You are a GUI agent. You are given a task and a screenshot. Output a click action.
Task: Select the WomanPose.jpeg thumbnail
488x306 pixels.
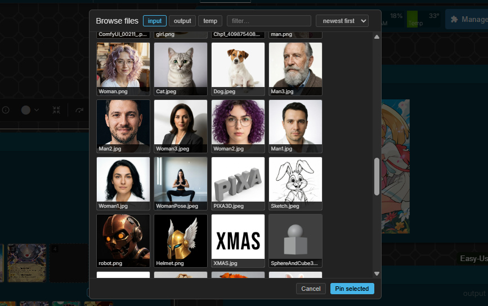181,184
